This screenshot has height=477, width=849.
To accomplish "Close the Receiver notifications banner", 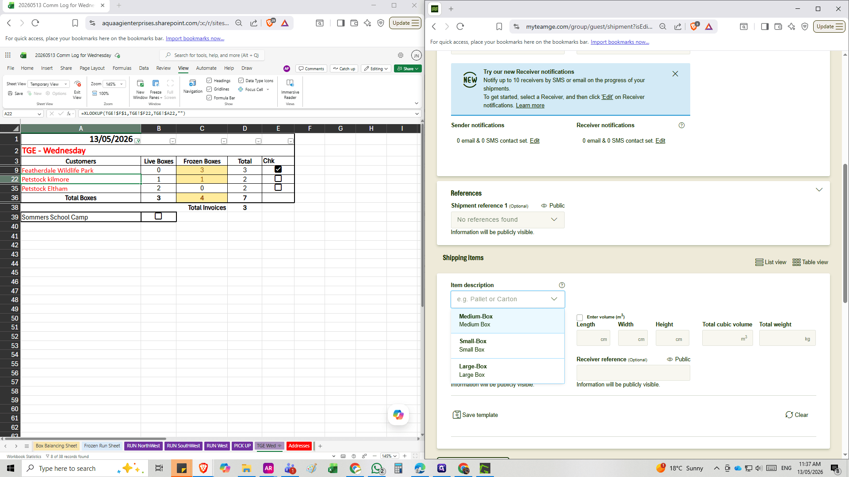I will (x=675, y=74).
